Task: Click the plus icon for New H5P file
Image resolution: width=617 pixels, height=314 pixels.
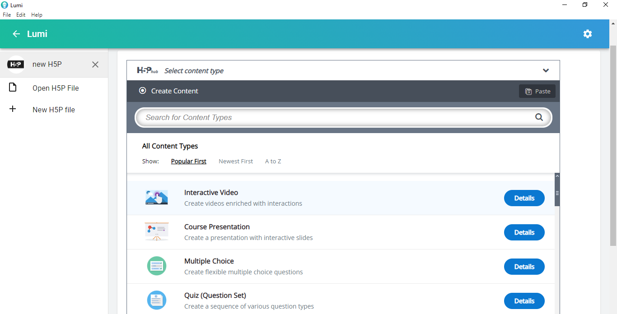Action: pos(13,109)
